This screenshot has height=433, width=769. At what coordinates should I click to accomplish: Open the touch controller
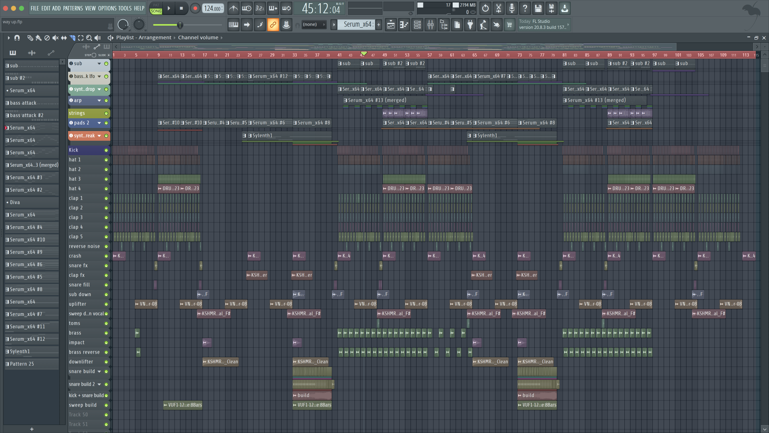pos(497,25)
